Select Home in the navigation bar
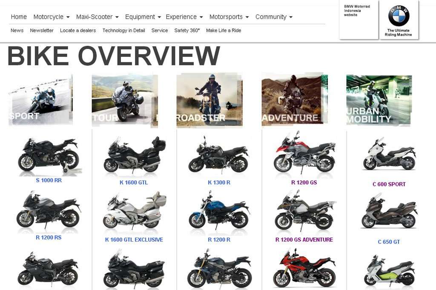The image size is (436, 290). tap(18, 17)
